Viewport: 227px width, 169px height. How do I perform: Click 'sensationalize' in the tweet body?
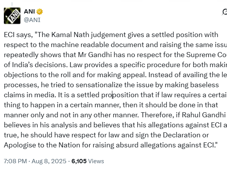coord(99,85)
